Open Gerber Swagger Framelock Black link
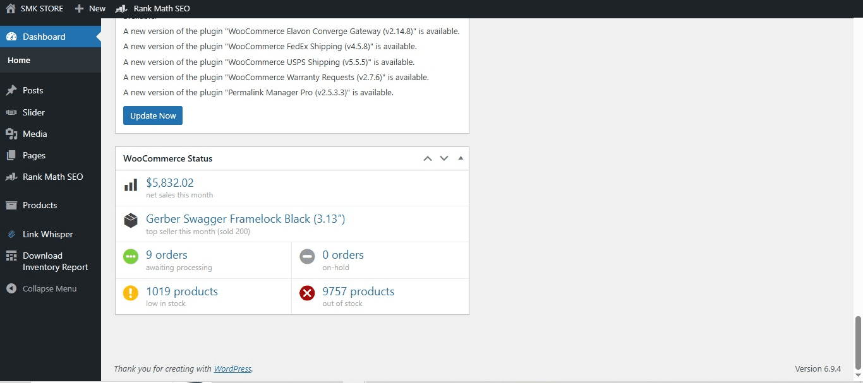The width and height of the screenshot is (863, 383). (x=246, y=219)
